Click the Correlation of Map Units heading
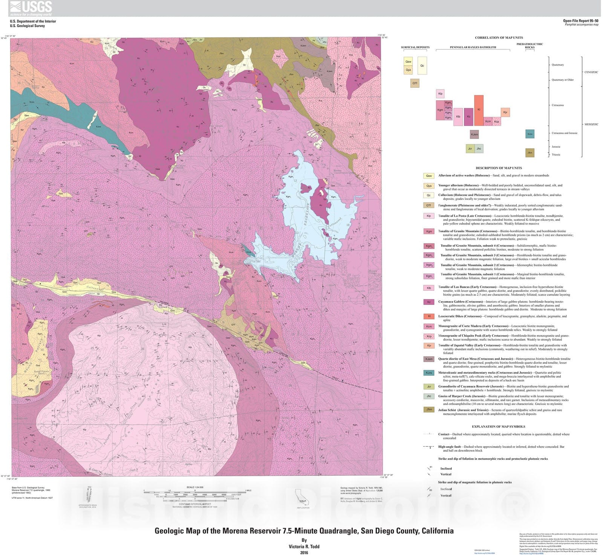603x556 pixels. (x=499, y=38)
